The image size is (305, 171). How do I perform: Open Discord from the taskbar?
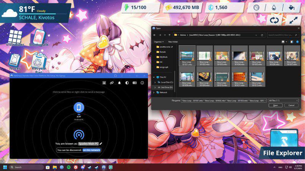click(83, 167)
